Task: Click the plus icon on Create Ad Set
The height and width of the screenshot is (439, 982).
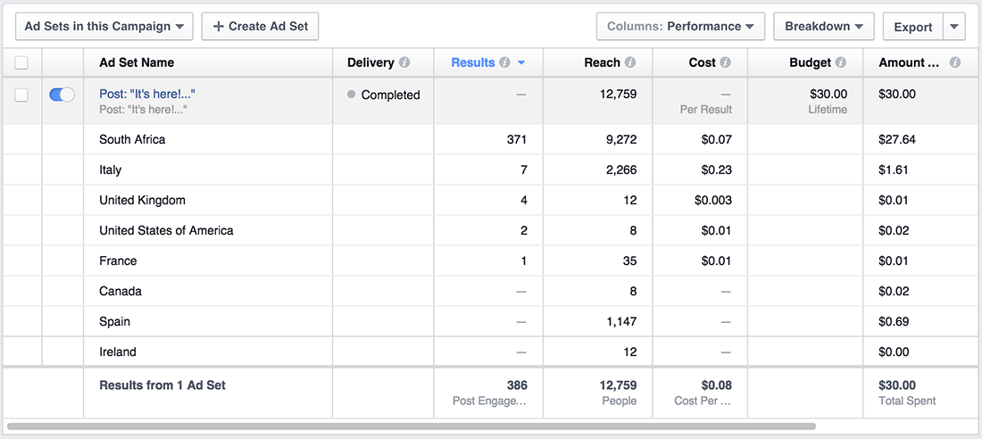Action: 218,26
